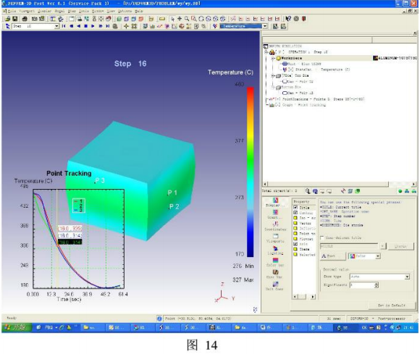
Task: Select the Workpiece tree item
Action: click(291, 58)
